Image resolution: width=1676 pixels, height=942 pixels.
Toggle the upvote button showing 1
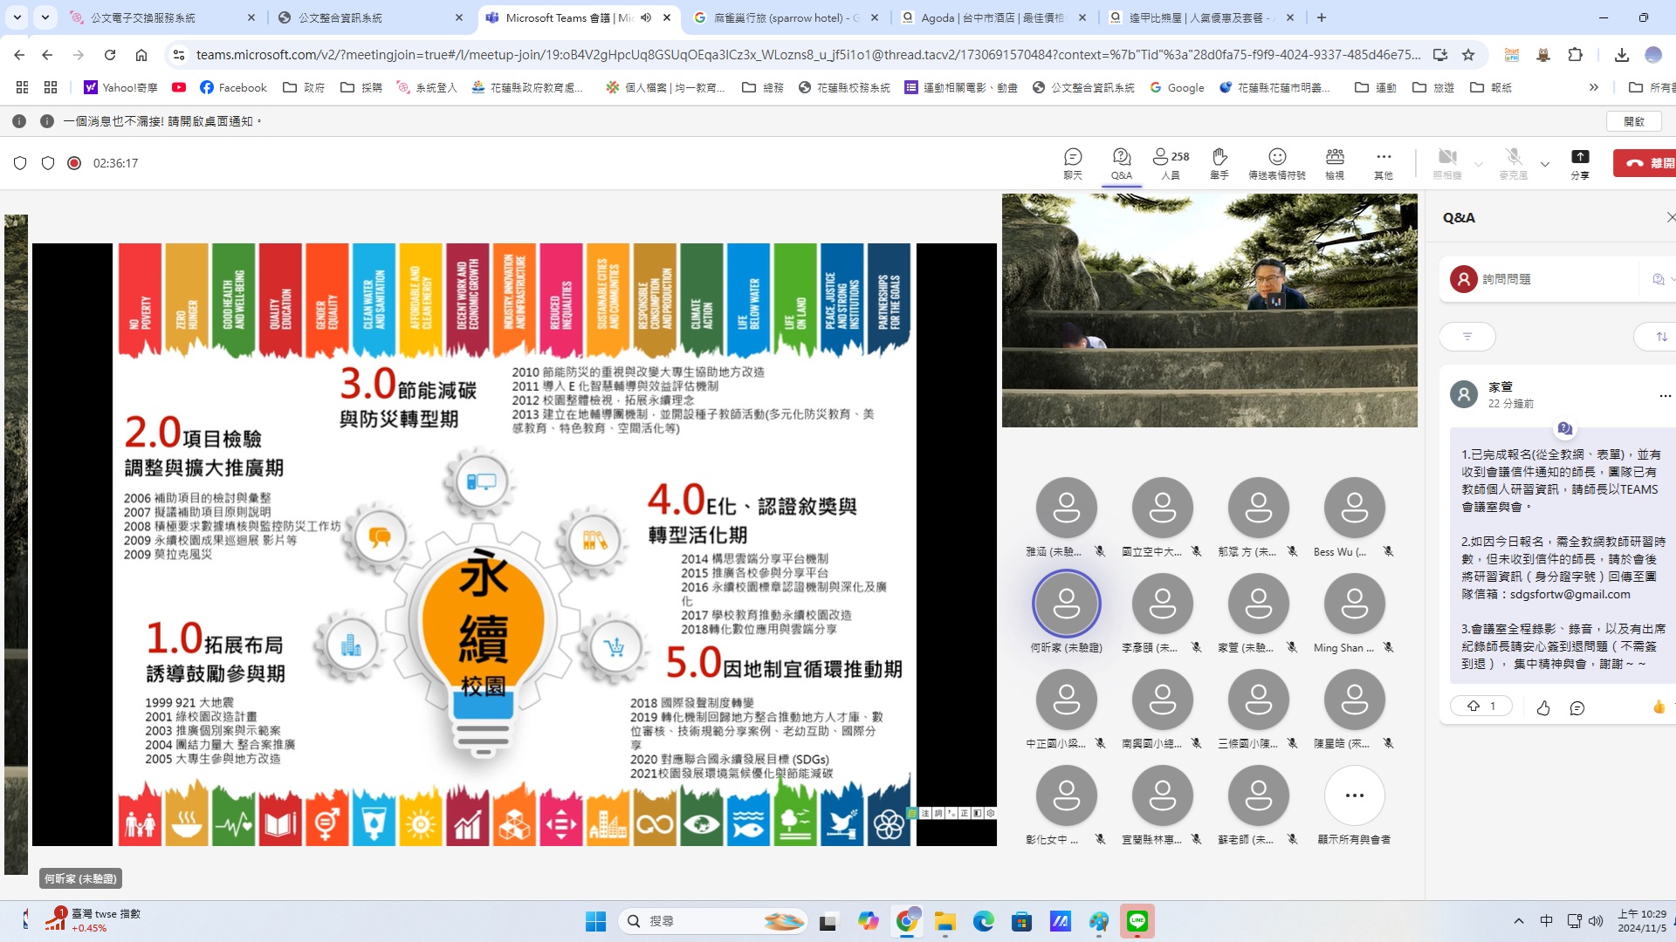(x=1481, y=706)
